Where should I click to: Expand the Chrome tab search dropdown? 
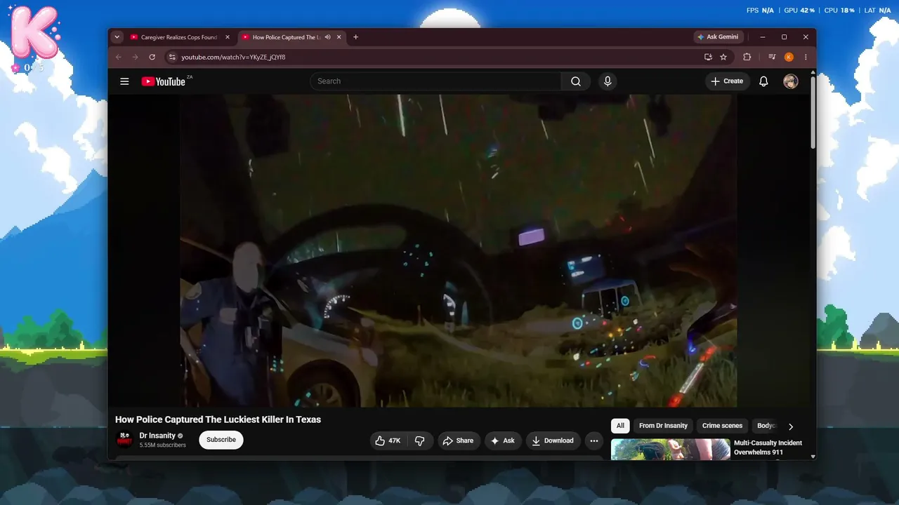point(117,37)
